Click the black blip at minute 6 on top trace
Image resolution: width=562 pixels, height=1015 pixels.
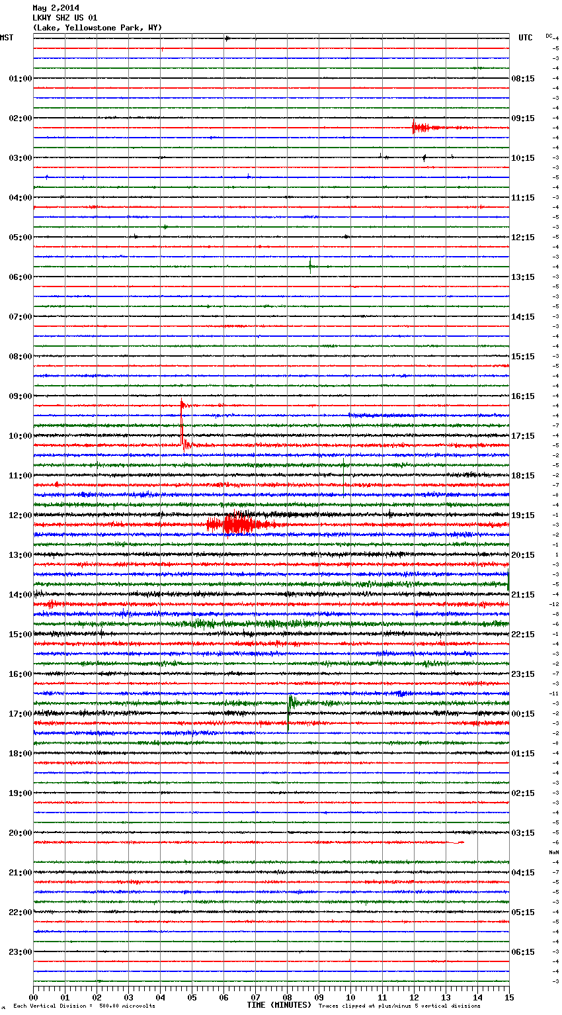(x=227, y=38)
